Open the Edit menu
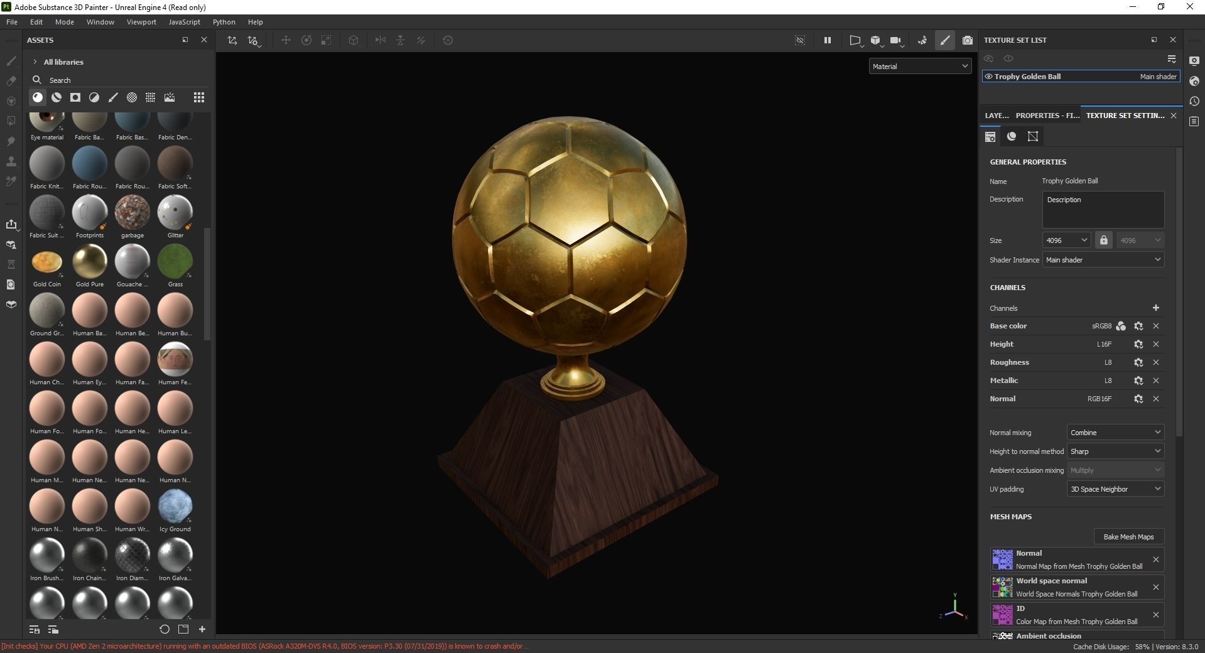Screen dimensions: 1205x653 tap(36, 22)
